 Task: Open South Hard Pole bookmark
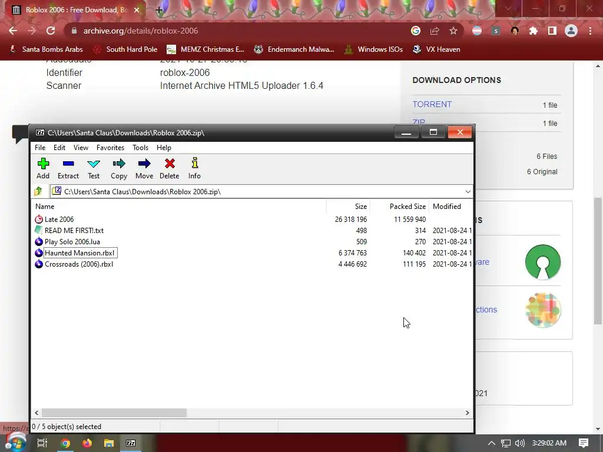(x=125, y=49)
